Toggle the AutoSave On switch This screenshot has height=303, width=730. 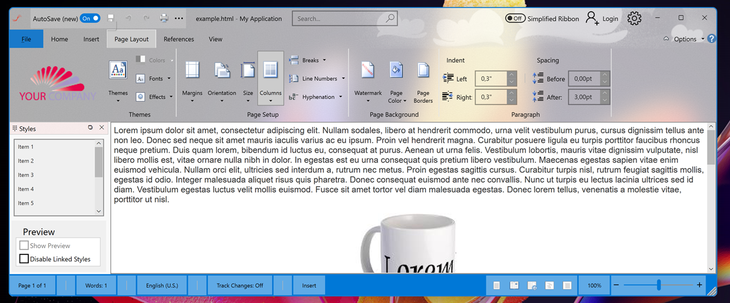90,18
